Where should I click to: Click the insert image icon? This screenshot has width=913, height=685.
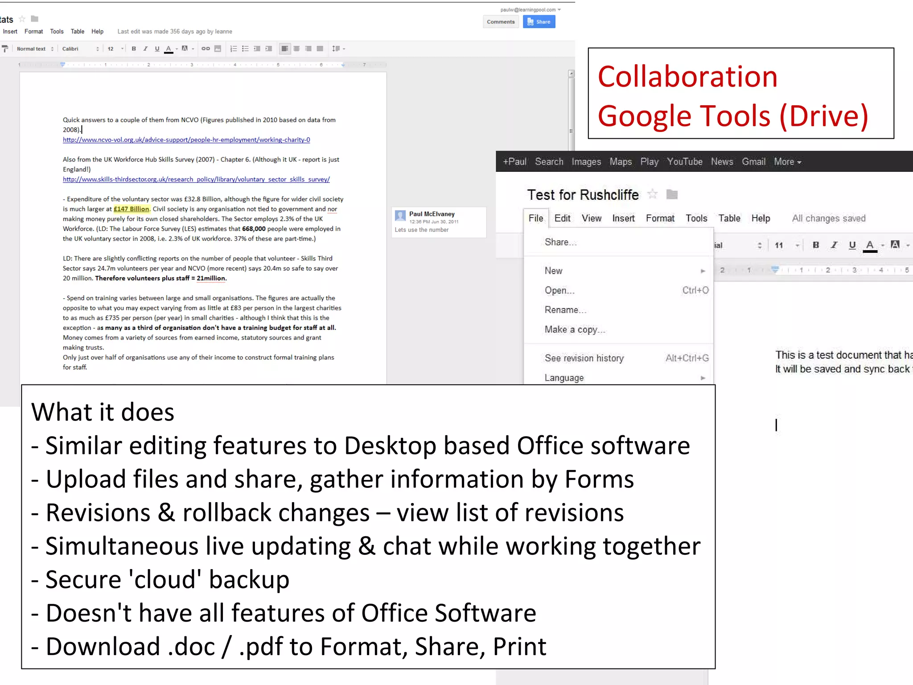pos(218,49)
